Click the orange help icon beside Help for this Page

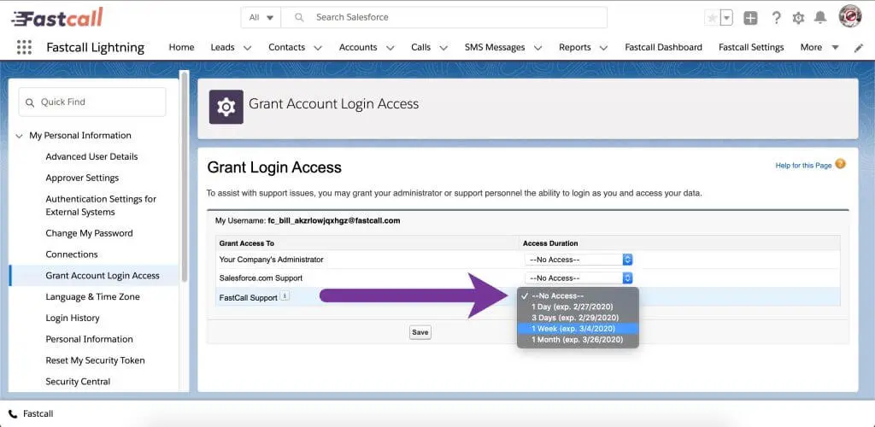pyautogui.click(x=841, y=165)
